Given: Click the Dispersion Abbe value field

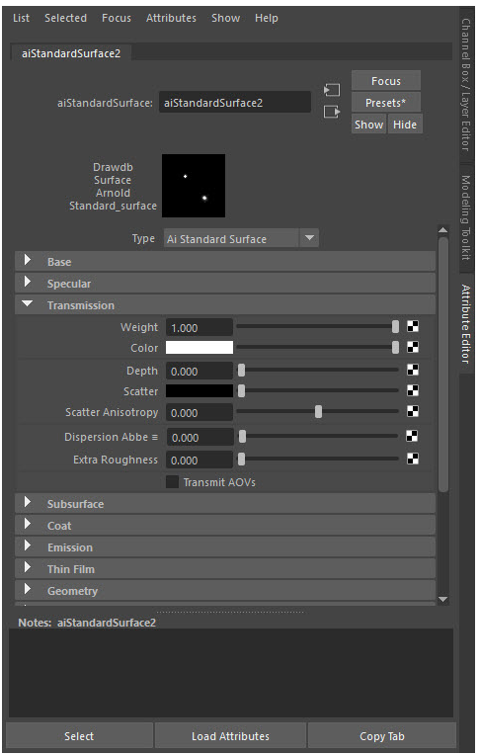Looking at the screenshot, I should tap(200, 437).
